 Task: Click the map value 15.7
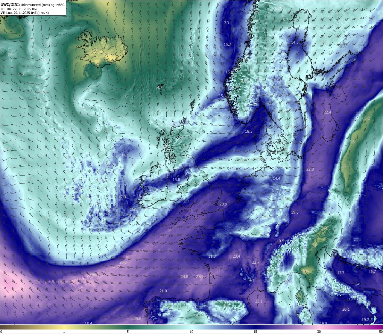[x=227, y=45]
